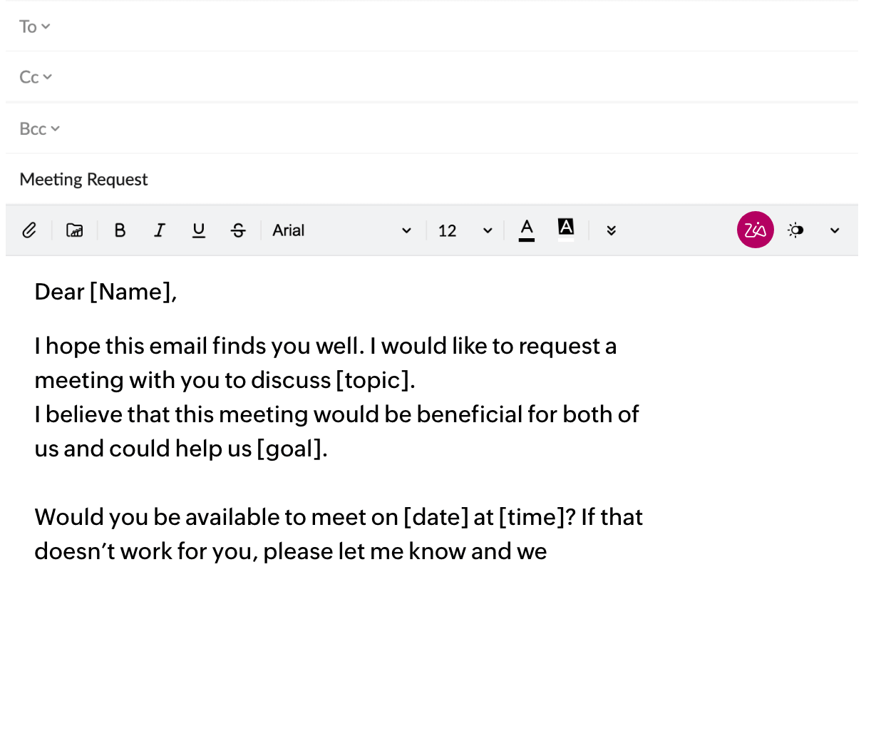
Task: Expand the chevron beside the light mode icon
Action: tap(835, 230)
